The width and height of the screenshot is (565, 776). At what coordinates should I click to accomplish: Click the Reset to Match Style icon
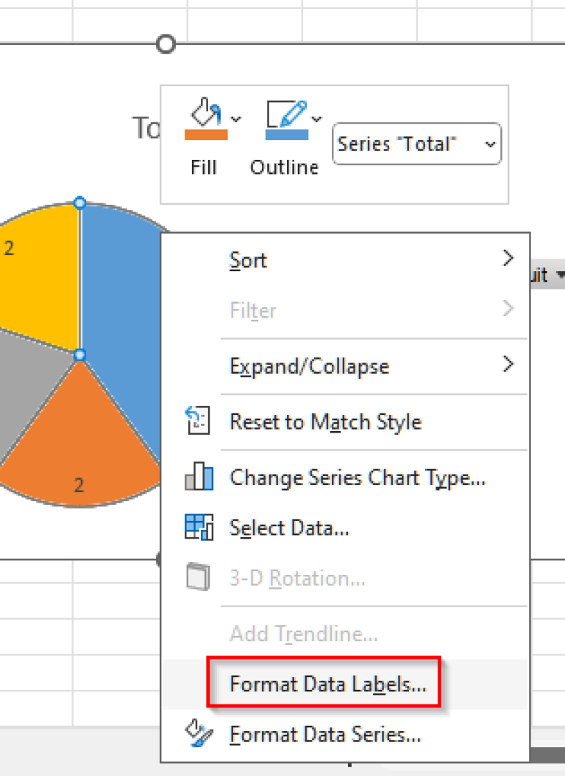coord(198,420)
